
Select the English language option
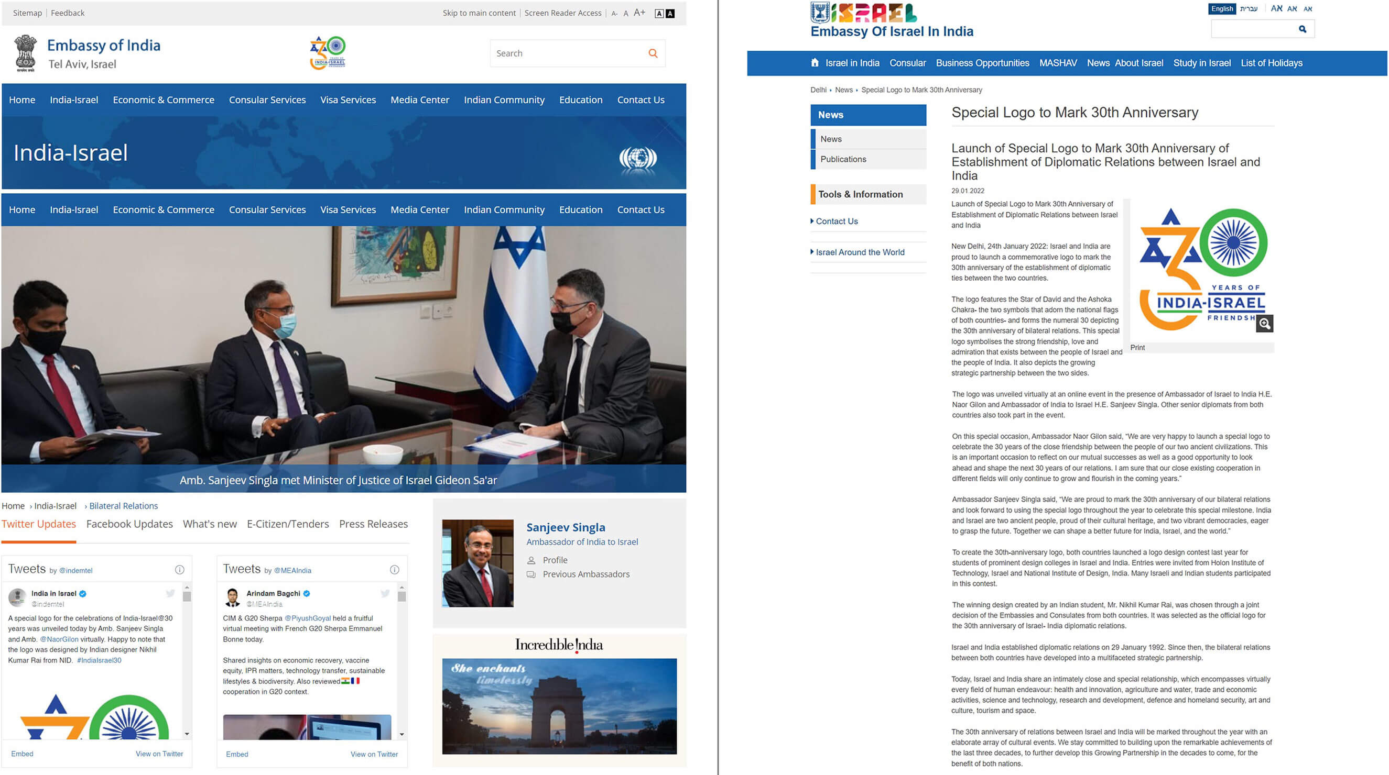(x=1221, y=8)
